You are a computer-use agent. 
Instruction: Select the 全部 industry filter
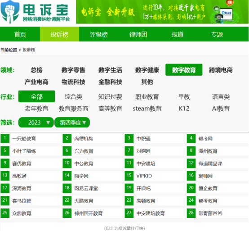37,96
